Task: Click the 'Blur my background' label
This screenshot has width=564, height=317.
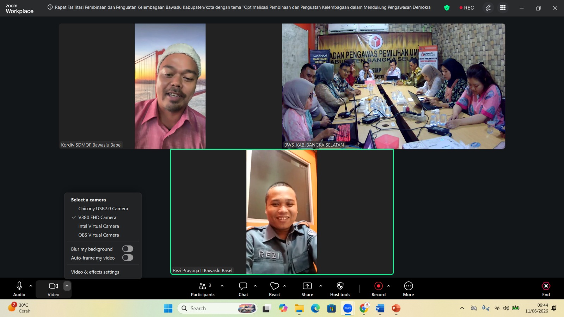Action: click(x=92, y=249)
